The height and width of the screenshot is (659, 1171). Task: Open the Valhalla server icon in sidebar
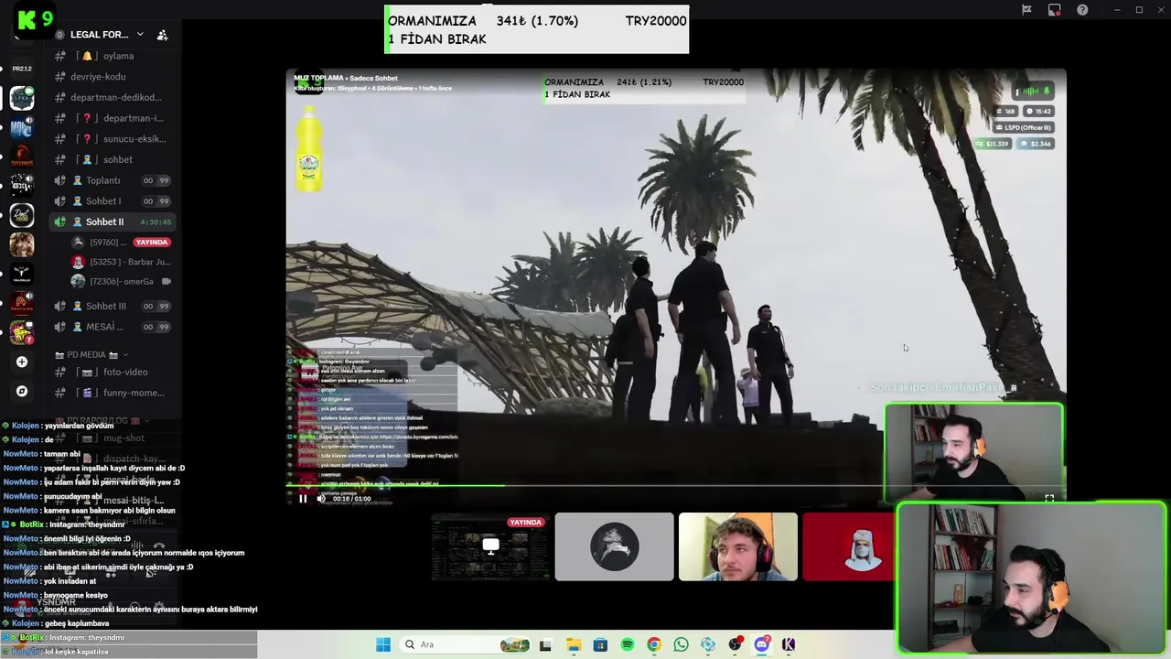(x=22, y=274)
